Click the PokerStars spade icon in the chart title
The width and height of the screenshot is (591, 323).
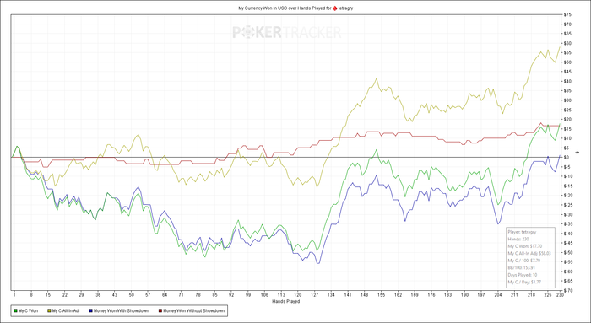[334, 8]
